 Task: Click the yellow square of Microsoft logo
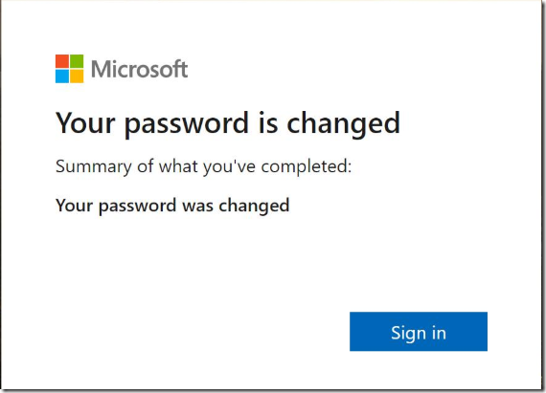coord(77,76)
